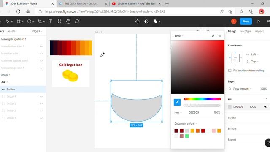The height and width of the screenshot is (152, 270).
Task: Click the Create component icon
Action: [137, 22]
